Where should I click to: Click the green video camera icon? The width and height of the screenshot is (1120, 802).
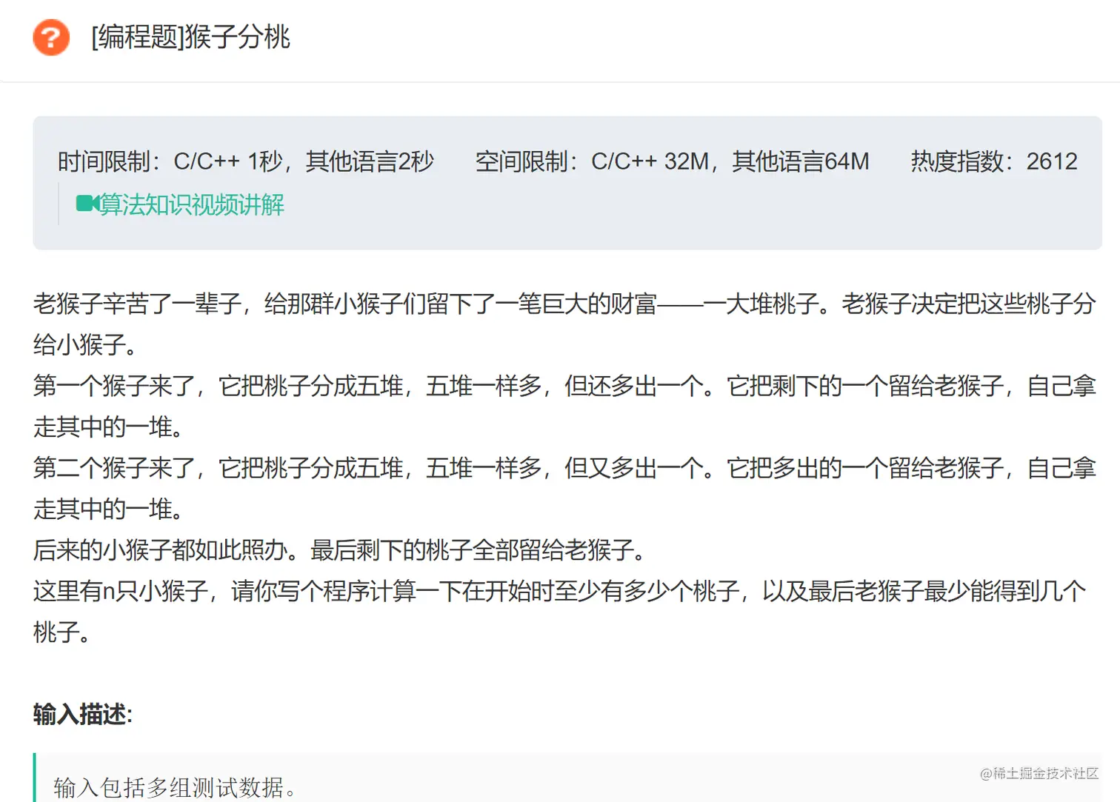(x=87, y=204)
